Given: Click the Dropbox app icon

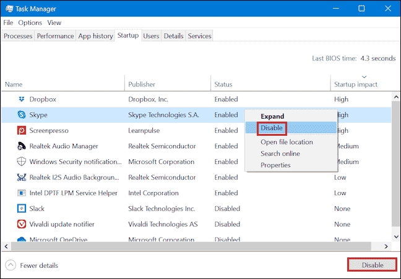Looking at the screenshot, I should [x=22, y=99].
